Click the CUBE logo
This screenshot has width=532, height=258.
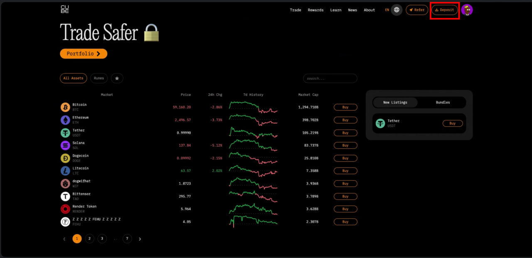(x=64, y=10)
